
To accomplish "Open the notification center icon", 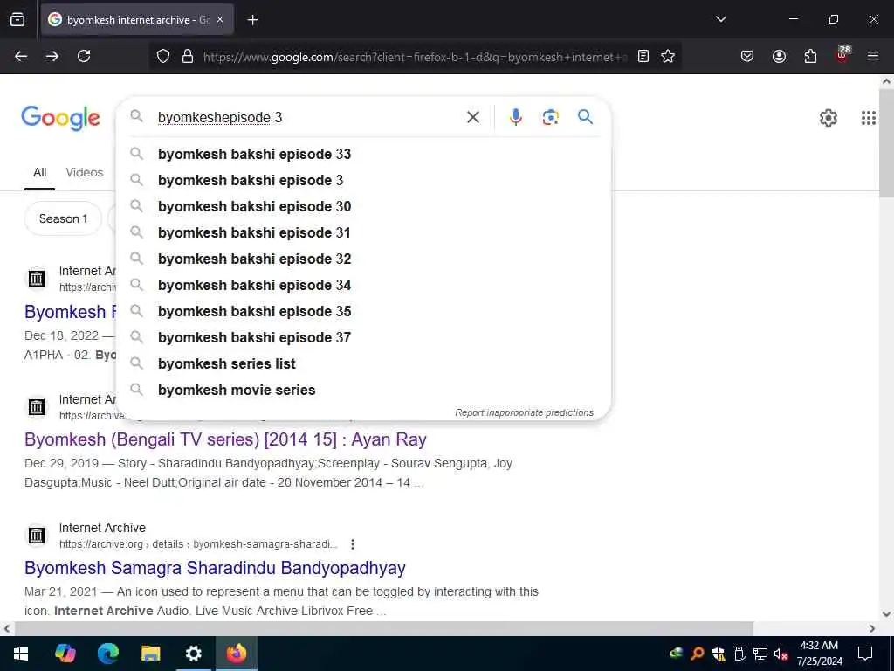I will pos(865,654).
